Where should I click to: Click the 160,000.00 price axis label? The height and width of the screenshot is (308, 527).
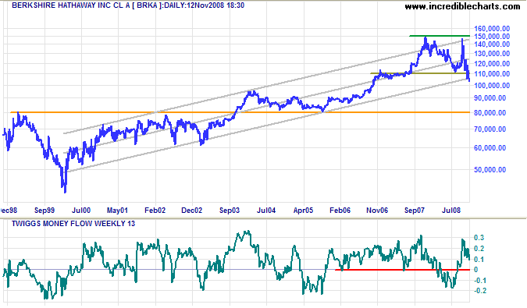[492, 29]
